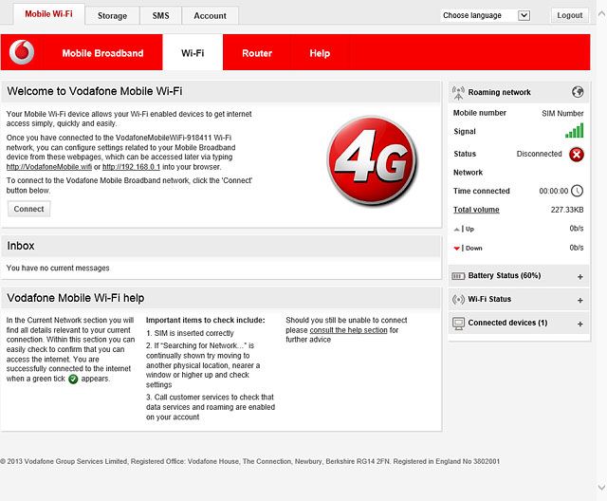Viewport: 607px width, 501px height.
Task: Click the red Down arrow traffic icon
Action: point(457,249)
